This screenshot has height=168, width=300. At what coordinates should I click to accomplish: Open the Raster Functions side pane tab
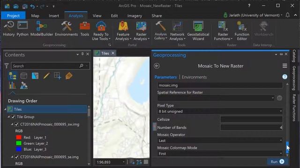point(294,108)
